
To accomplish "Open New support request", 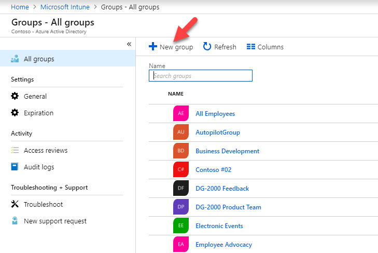I will 55,221.
